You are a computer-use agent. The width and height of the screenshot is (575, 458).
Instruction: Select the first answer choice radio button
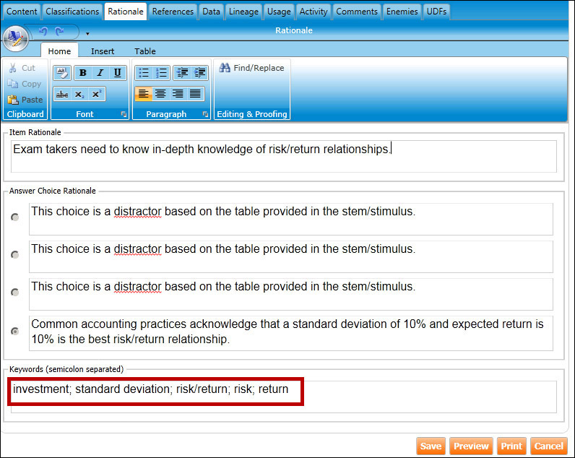15,217
